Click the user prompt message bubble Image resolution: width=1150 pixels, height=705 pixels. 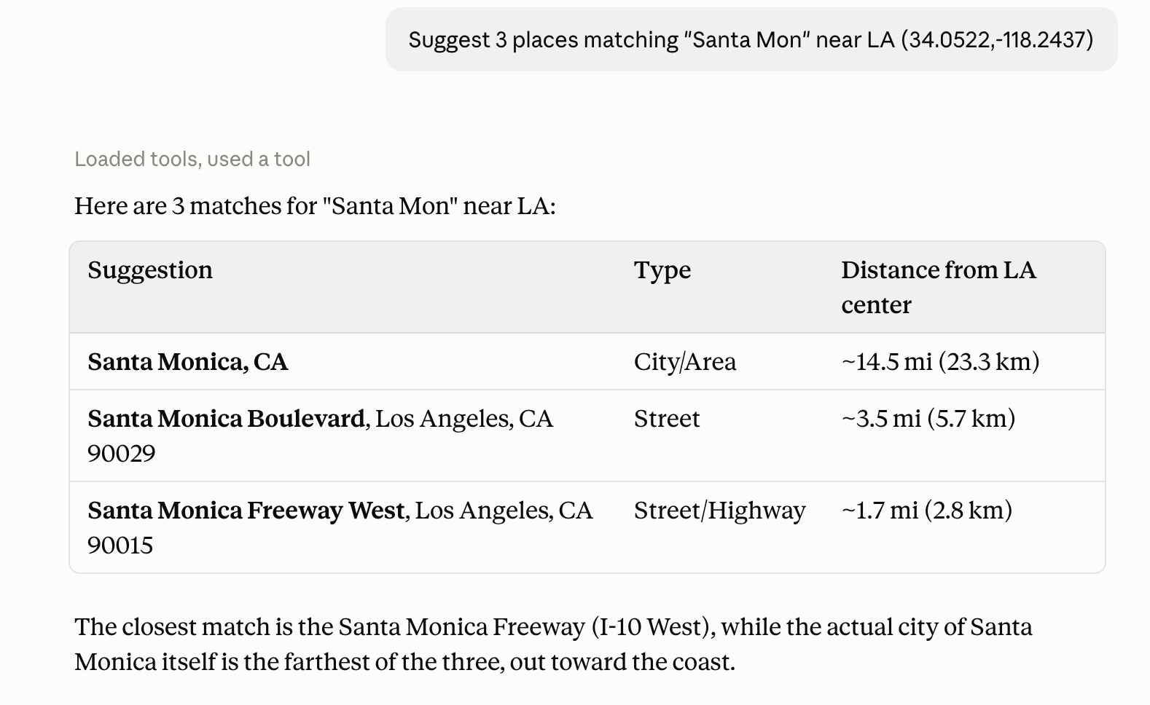click(751, 39)
